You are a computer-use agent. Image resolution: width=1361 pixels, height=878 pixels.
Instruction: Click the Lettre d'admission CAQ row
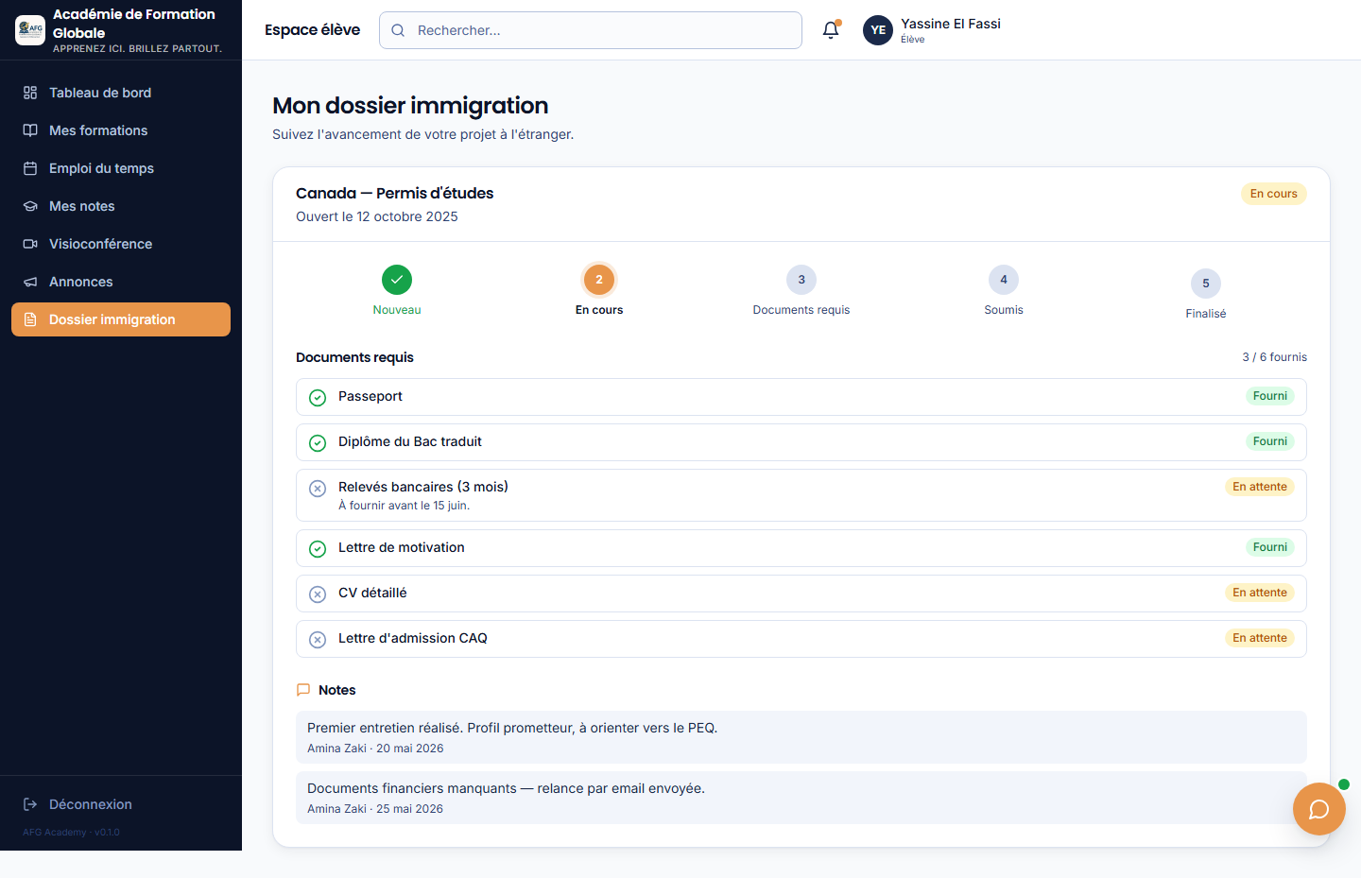(801, 639)
